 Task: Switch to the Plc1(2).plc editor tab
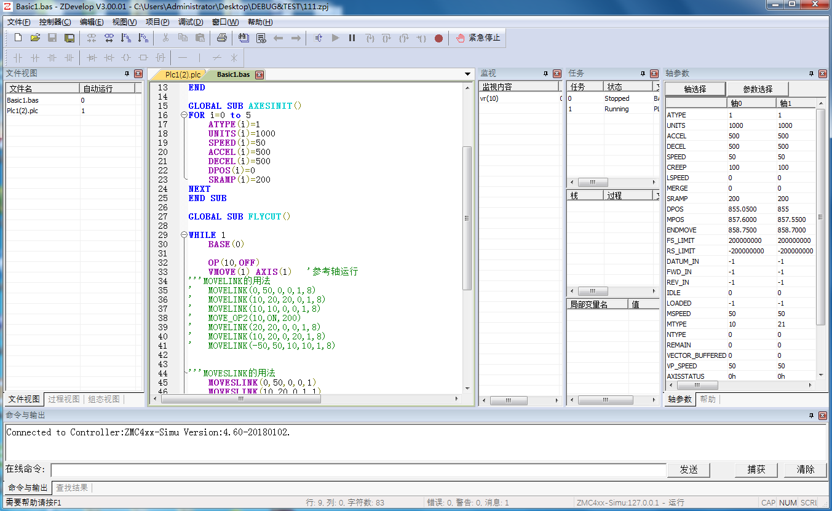coord(183,74)
